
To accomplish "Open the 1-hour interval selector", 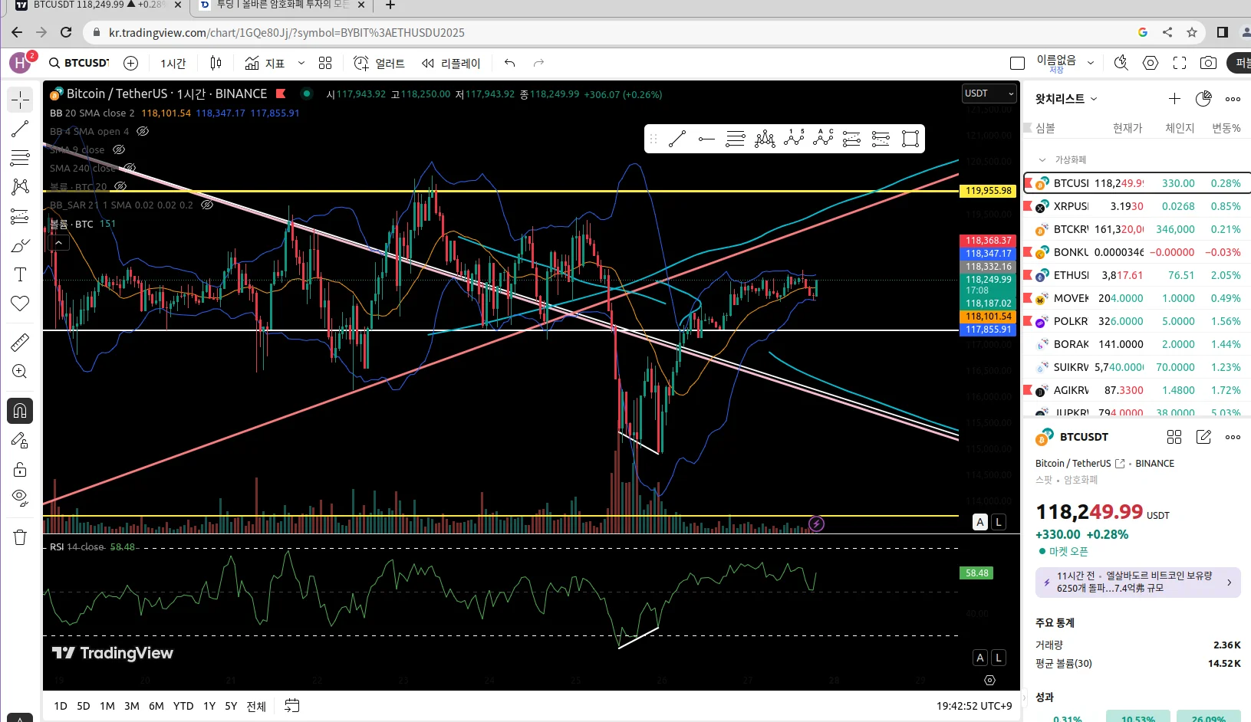I will [x=173, y=63].
